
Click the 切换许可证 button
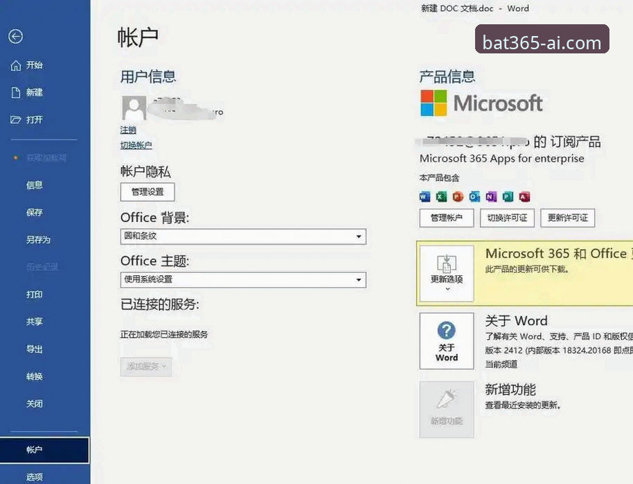click(507, 218)
